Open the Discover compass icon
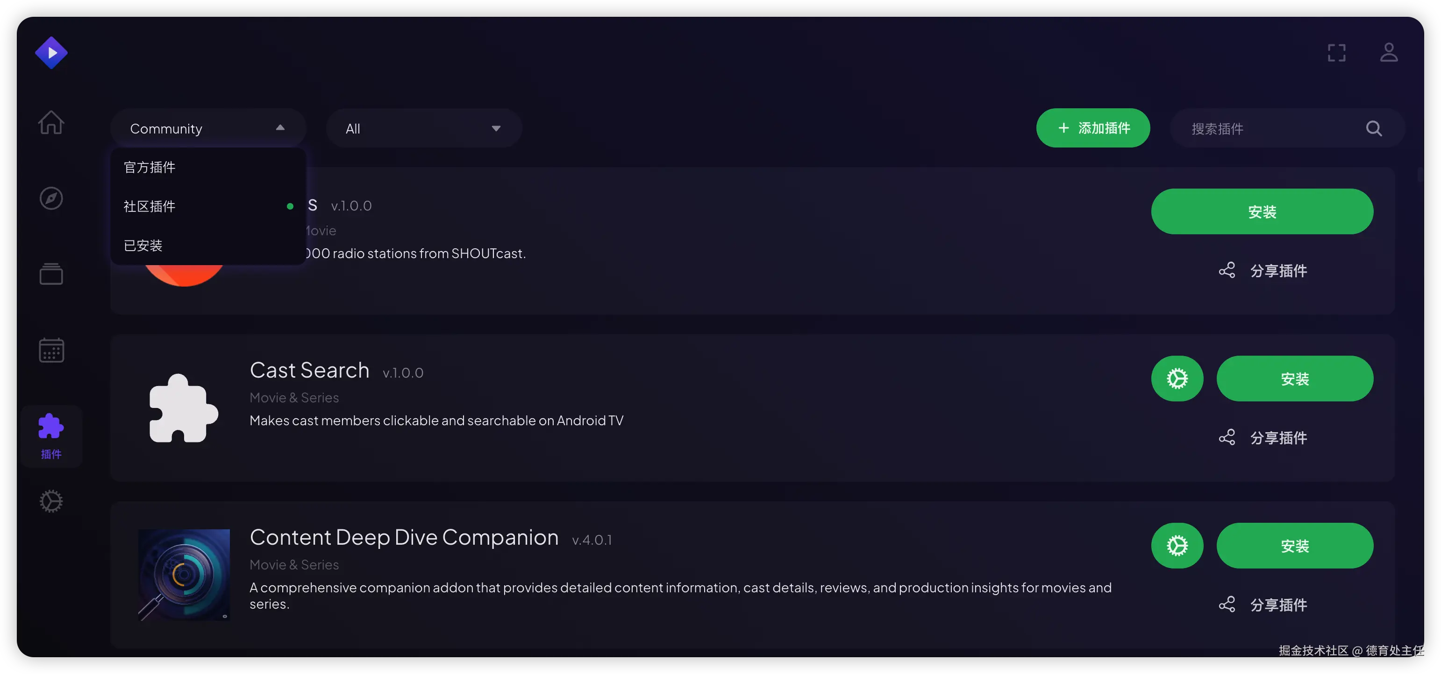This screenshot has width=1441, height=674. (51, 198)
